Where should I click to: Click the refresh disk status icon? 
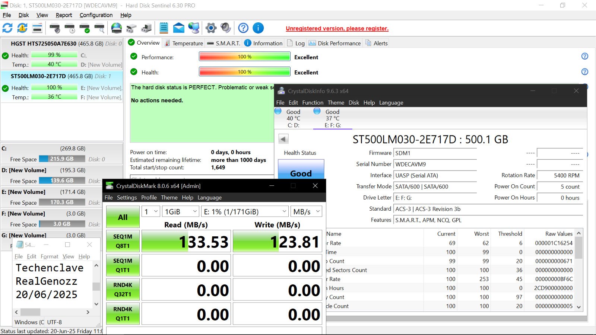click(x=7, y=28)
